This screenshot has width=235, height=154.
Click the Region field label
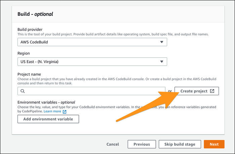(23, 53)
